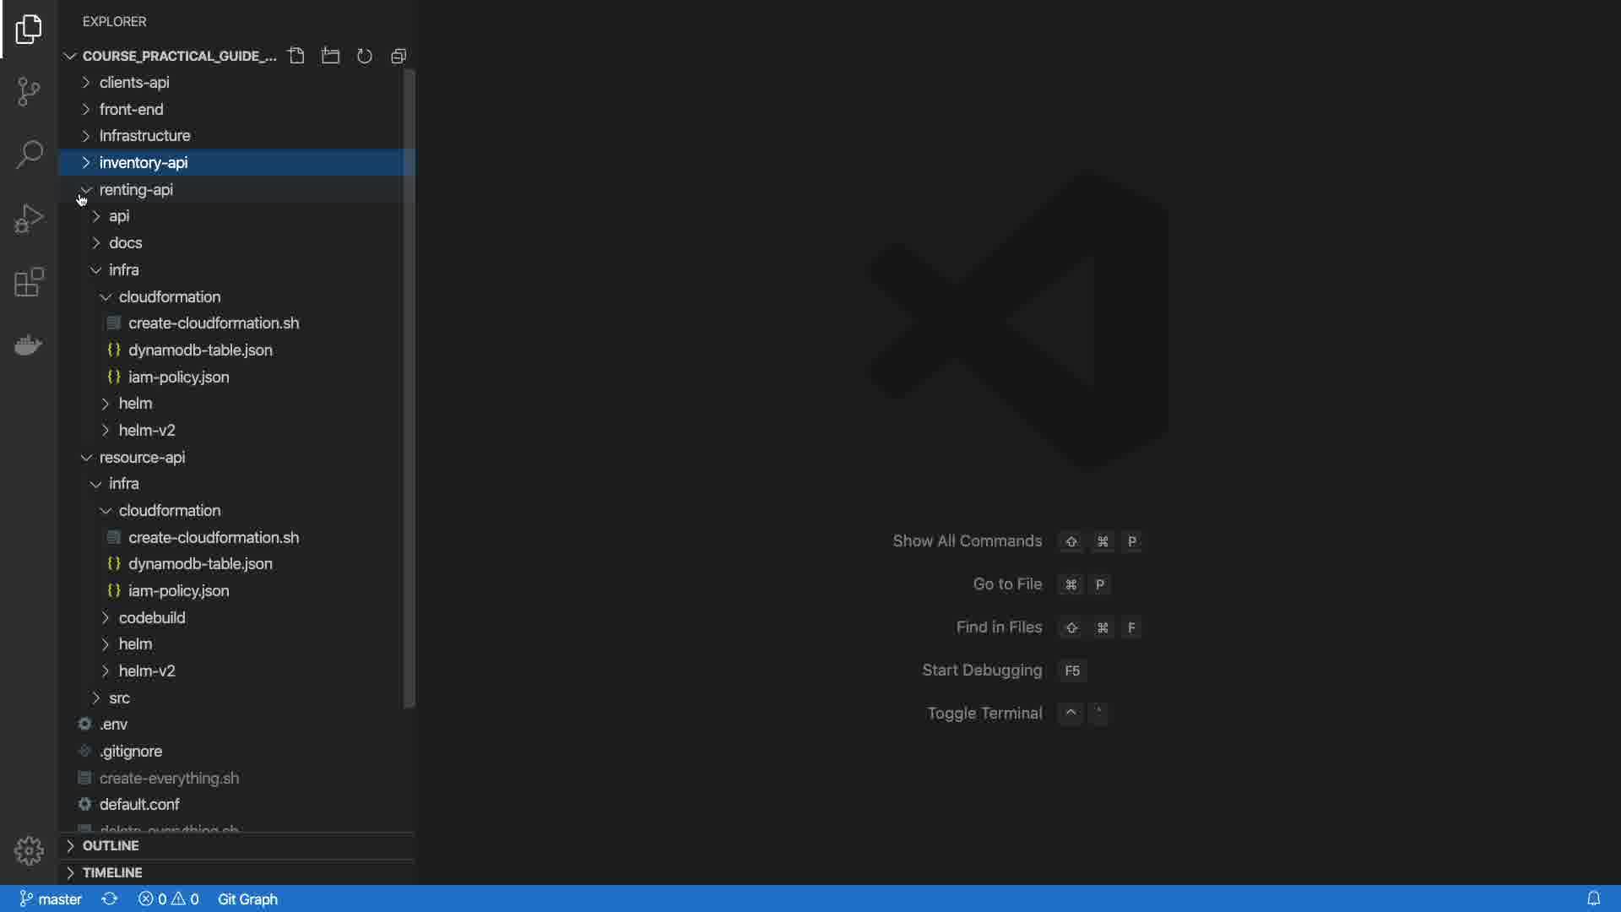Collapse all folders in Explorer
1621x912 pixels.
[x=398, y=56]
